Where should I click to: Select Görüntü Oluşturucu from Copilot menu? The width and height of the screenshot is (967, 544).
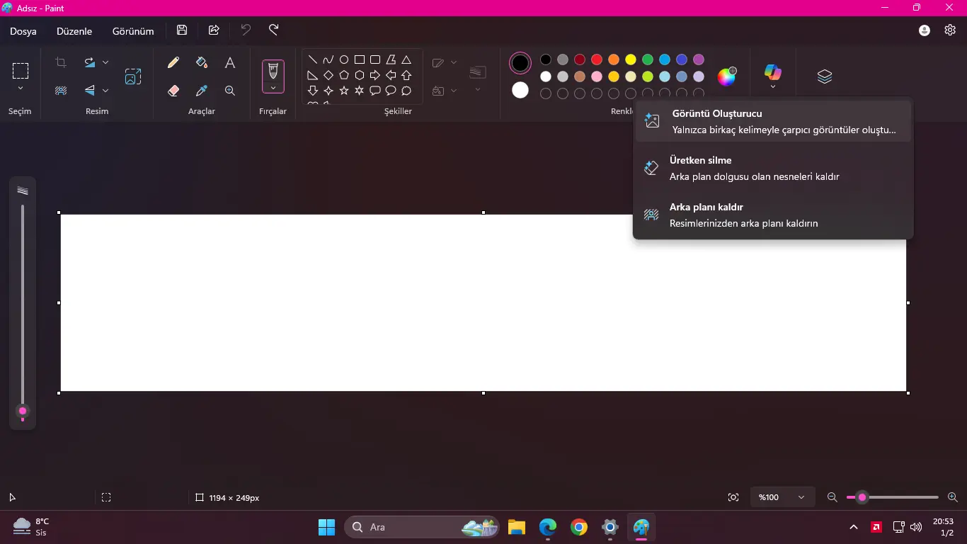tap(773, 121)
